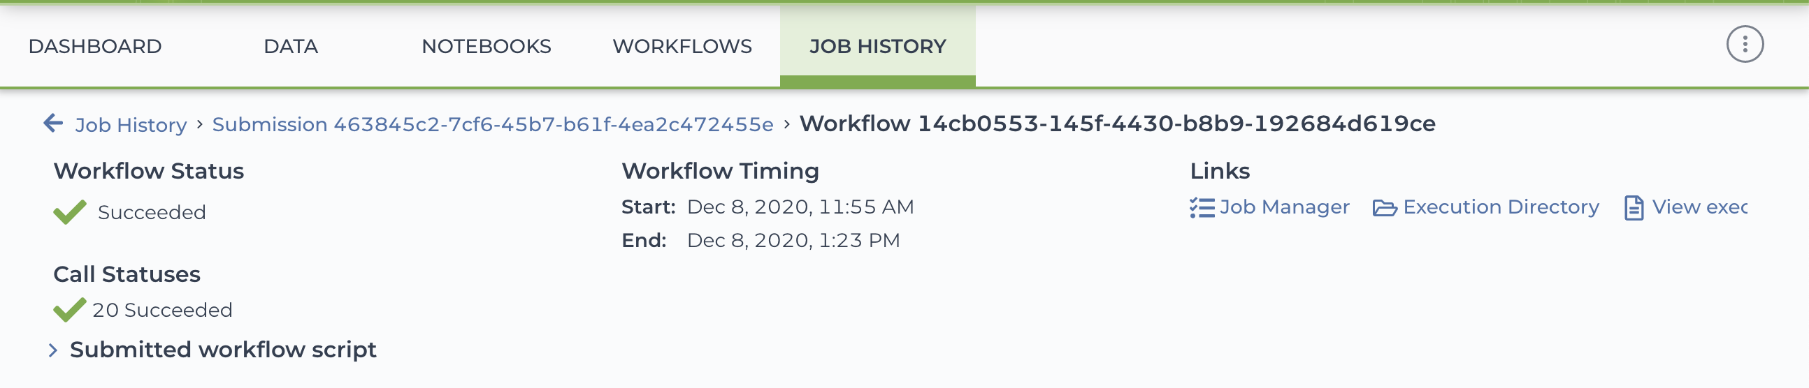
Task: Click the green Succeeded workflow status checkmark
Action: pos(69,212)
